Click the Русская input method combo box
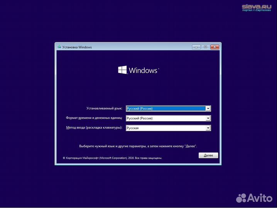 (168, 128)
